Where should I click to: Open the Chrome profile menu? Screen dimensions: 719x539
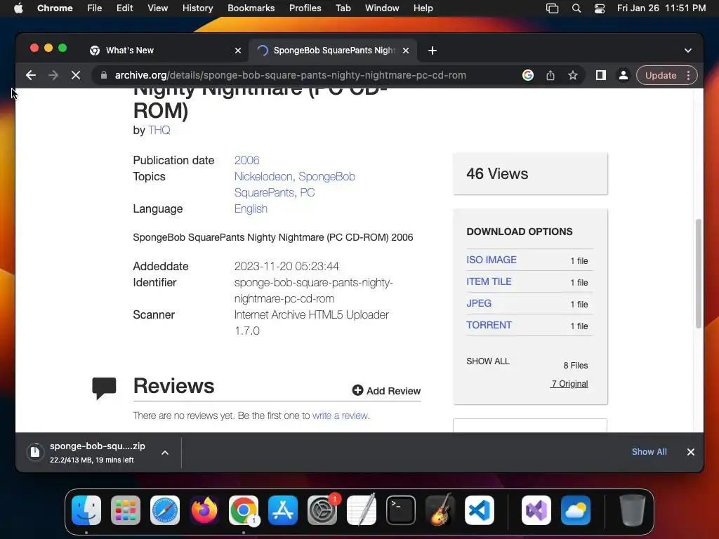[x=624, y=75]
